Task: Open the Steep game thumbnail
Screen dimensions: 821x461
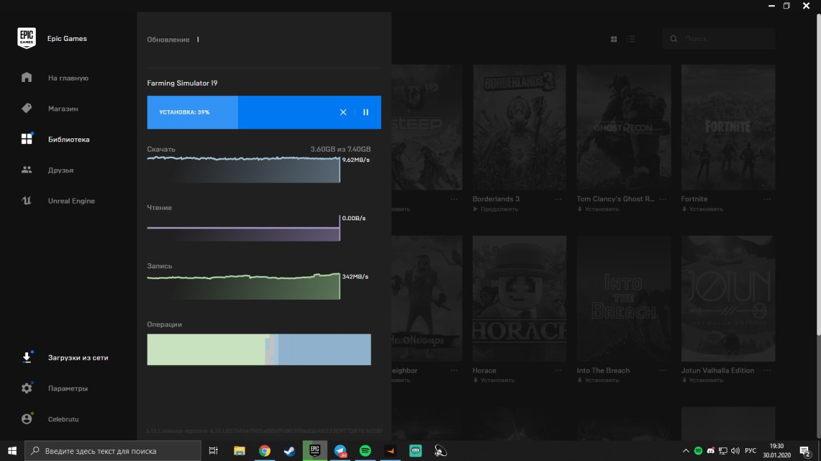Action: (x=427, y=127)
